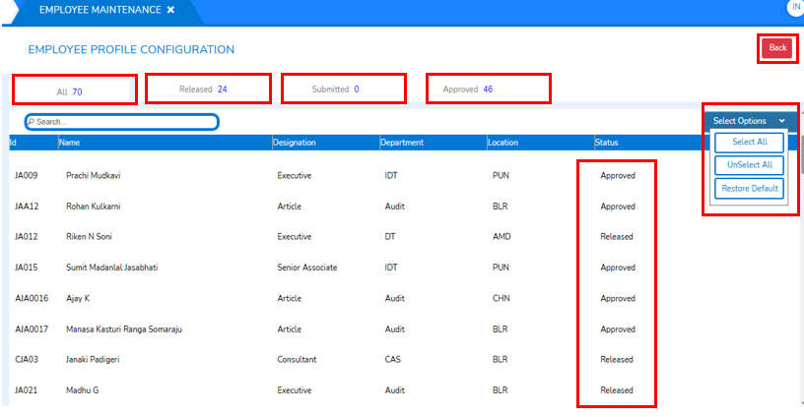This screenshot has height=417, width=804.
Task: Show Submitted 0 employees
Action: coord(342,89)
